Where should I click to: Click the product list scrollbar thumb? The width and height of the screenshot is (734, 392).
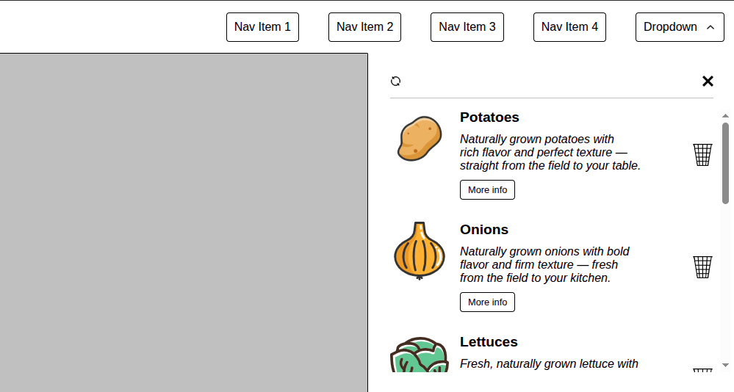click(726, 163)
